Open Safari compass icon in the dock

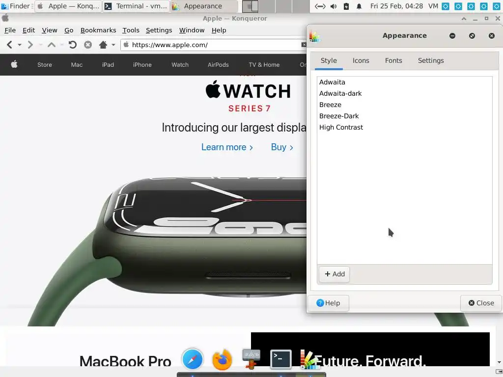(193, 359)
